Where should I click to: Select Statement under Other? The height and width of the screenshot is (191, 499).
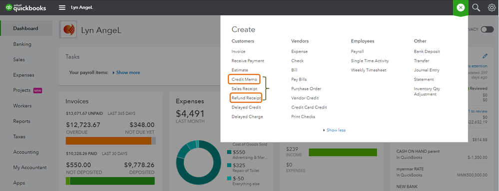tap(424, 80)
